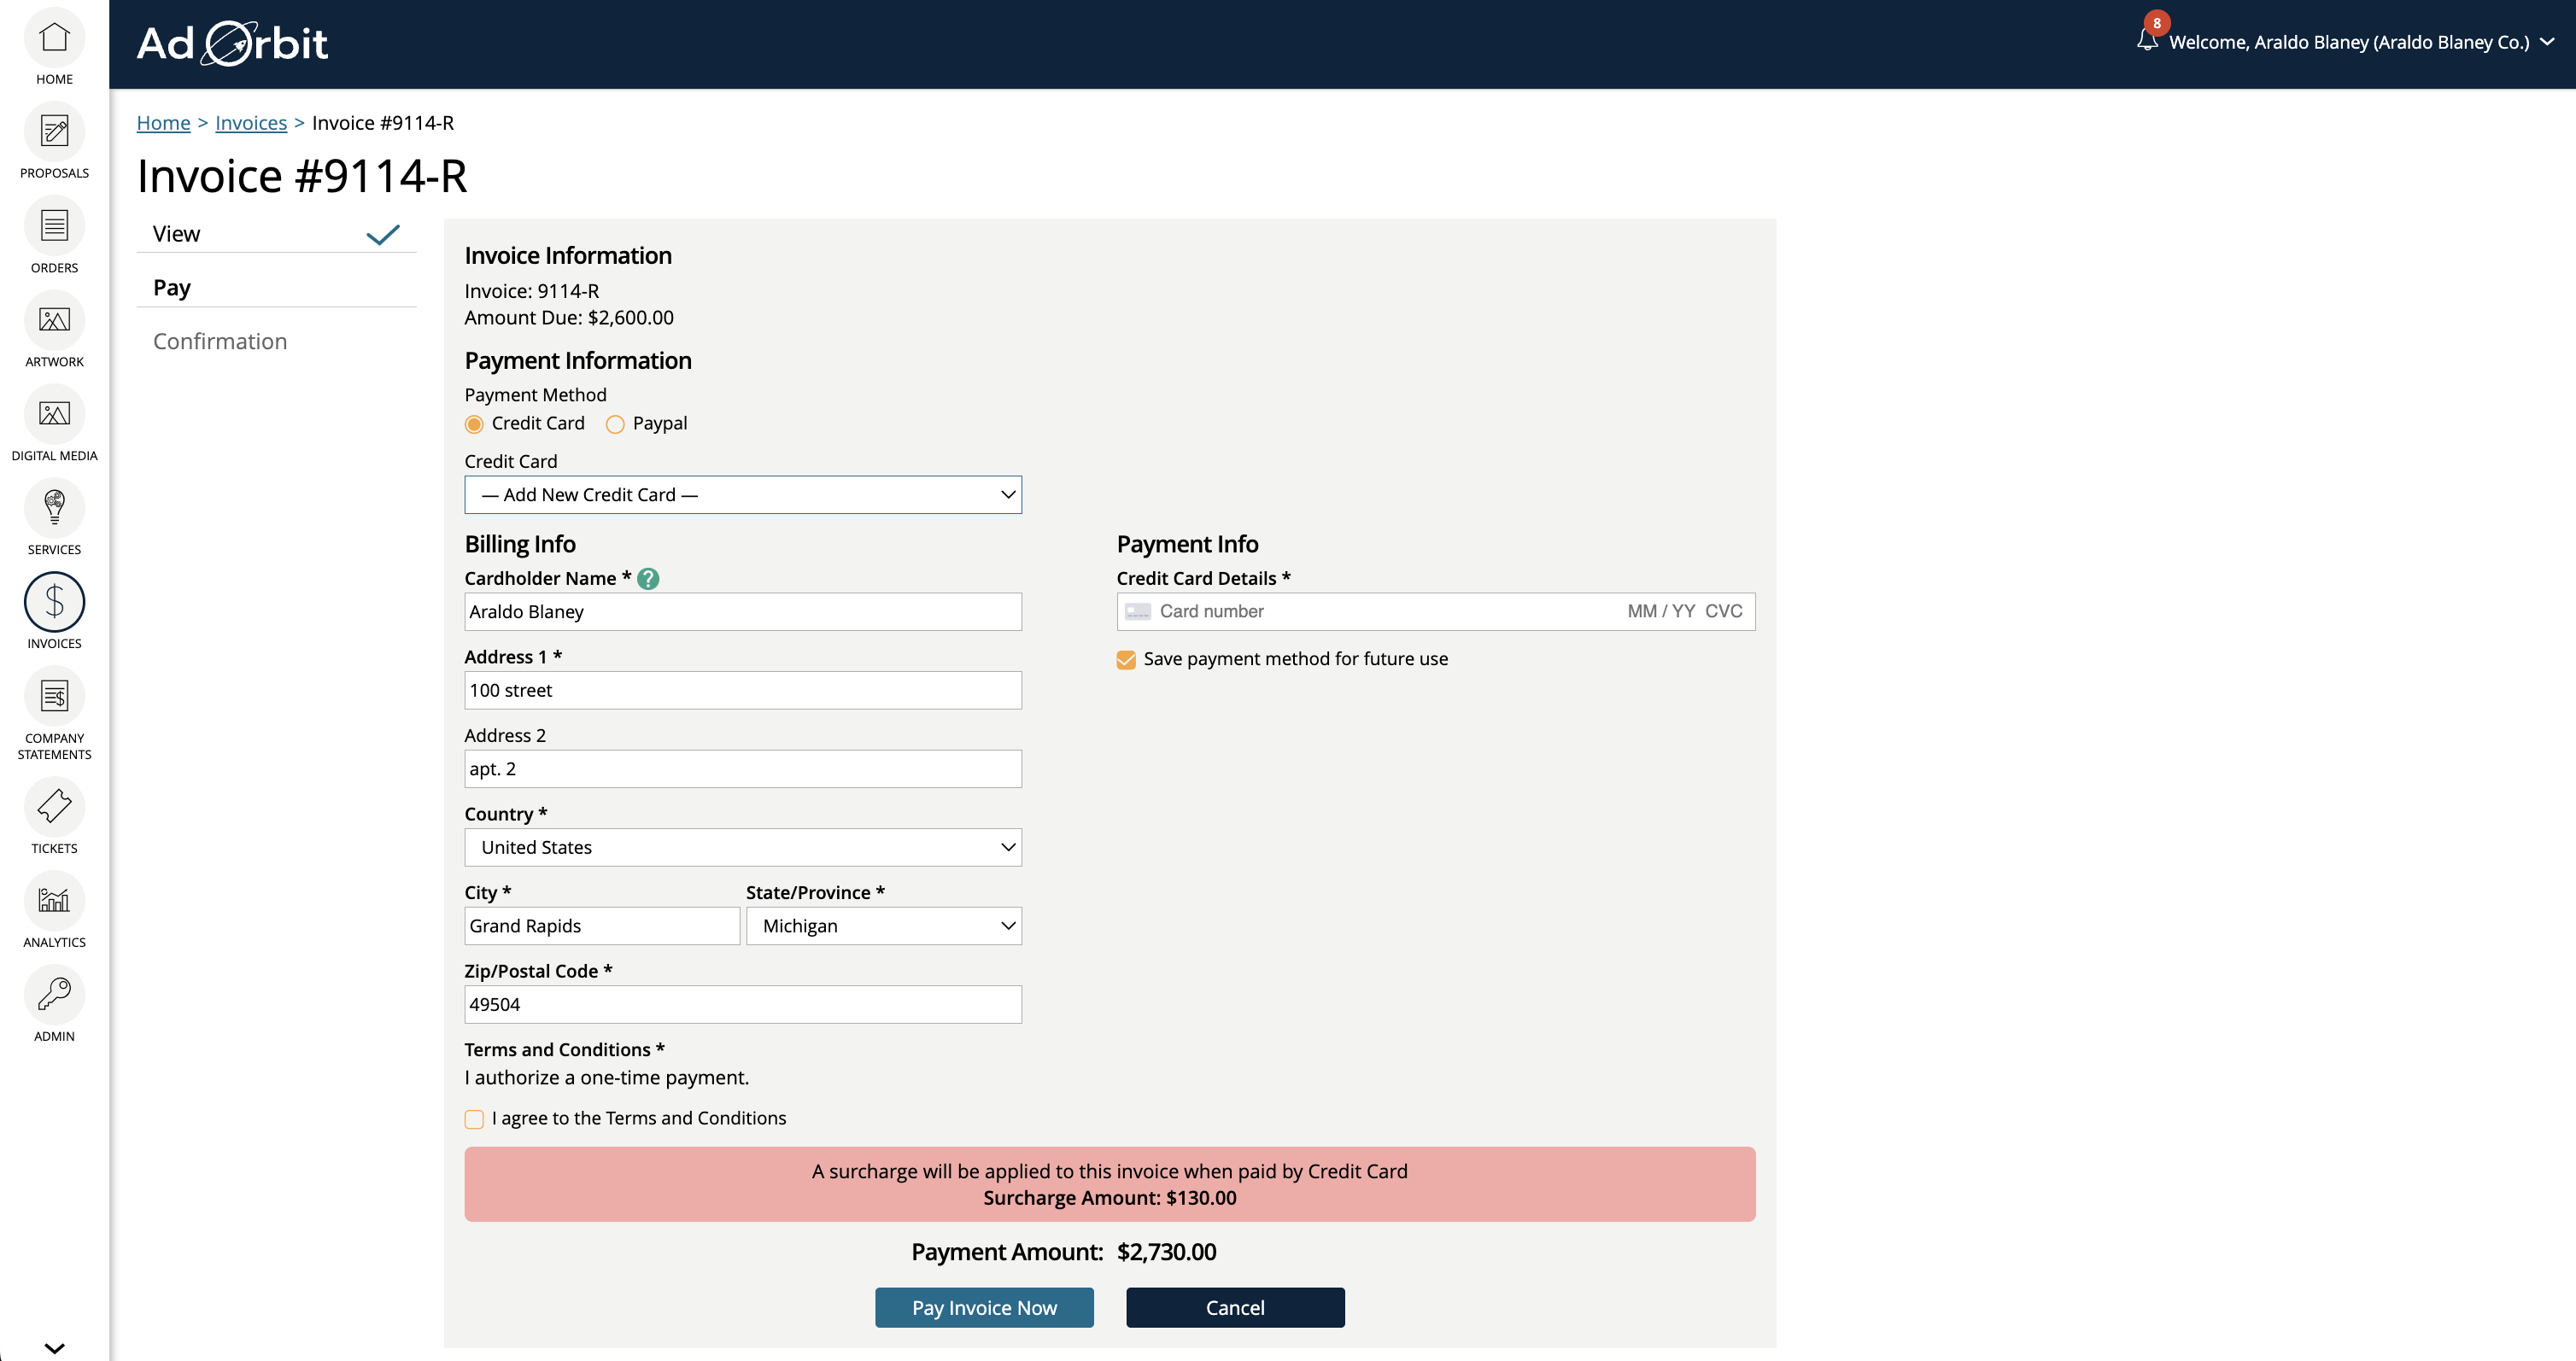The width and height of the screenshot is (2576, 1361).
Task: Open the Artwork sidebar icon
Action: [x=54, y=320]
